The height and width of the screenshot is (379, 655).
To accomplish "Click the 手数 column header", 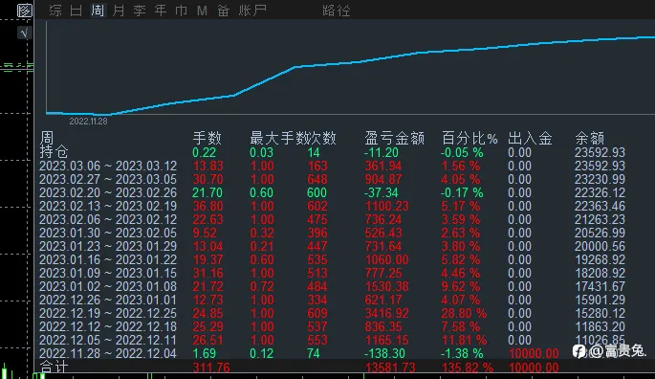I will pyautogui.click(x=207, y=138).
